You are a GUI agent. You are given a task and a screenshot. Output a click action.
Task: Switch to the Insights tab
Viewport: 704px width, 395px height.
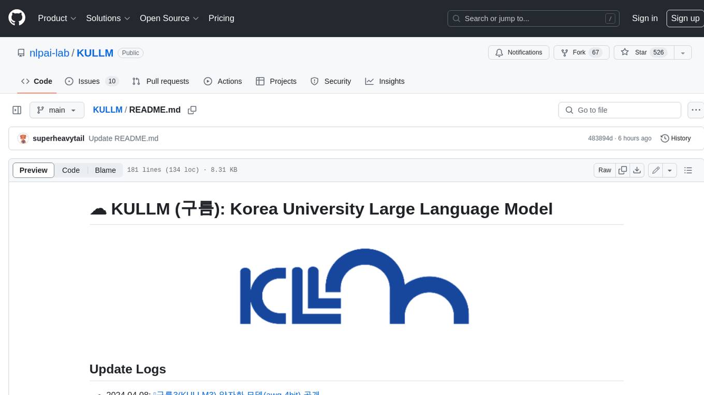pos(385,81)
